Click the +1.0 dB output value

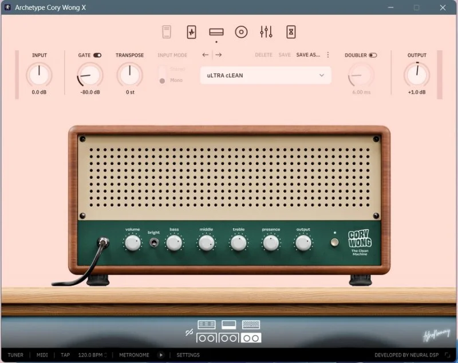[417, 92]
